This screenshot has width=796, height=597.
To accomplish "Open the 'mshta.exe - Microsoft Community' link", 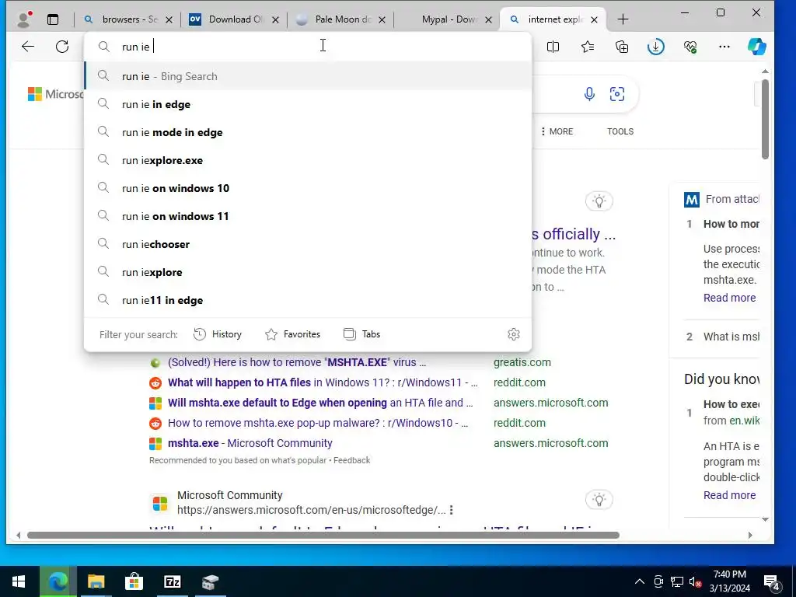I will coord(250,443).
